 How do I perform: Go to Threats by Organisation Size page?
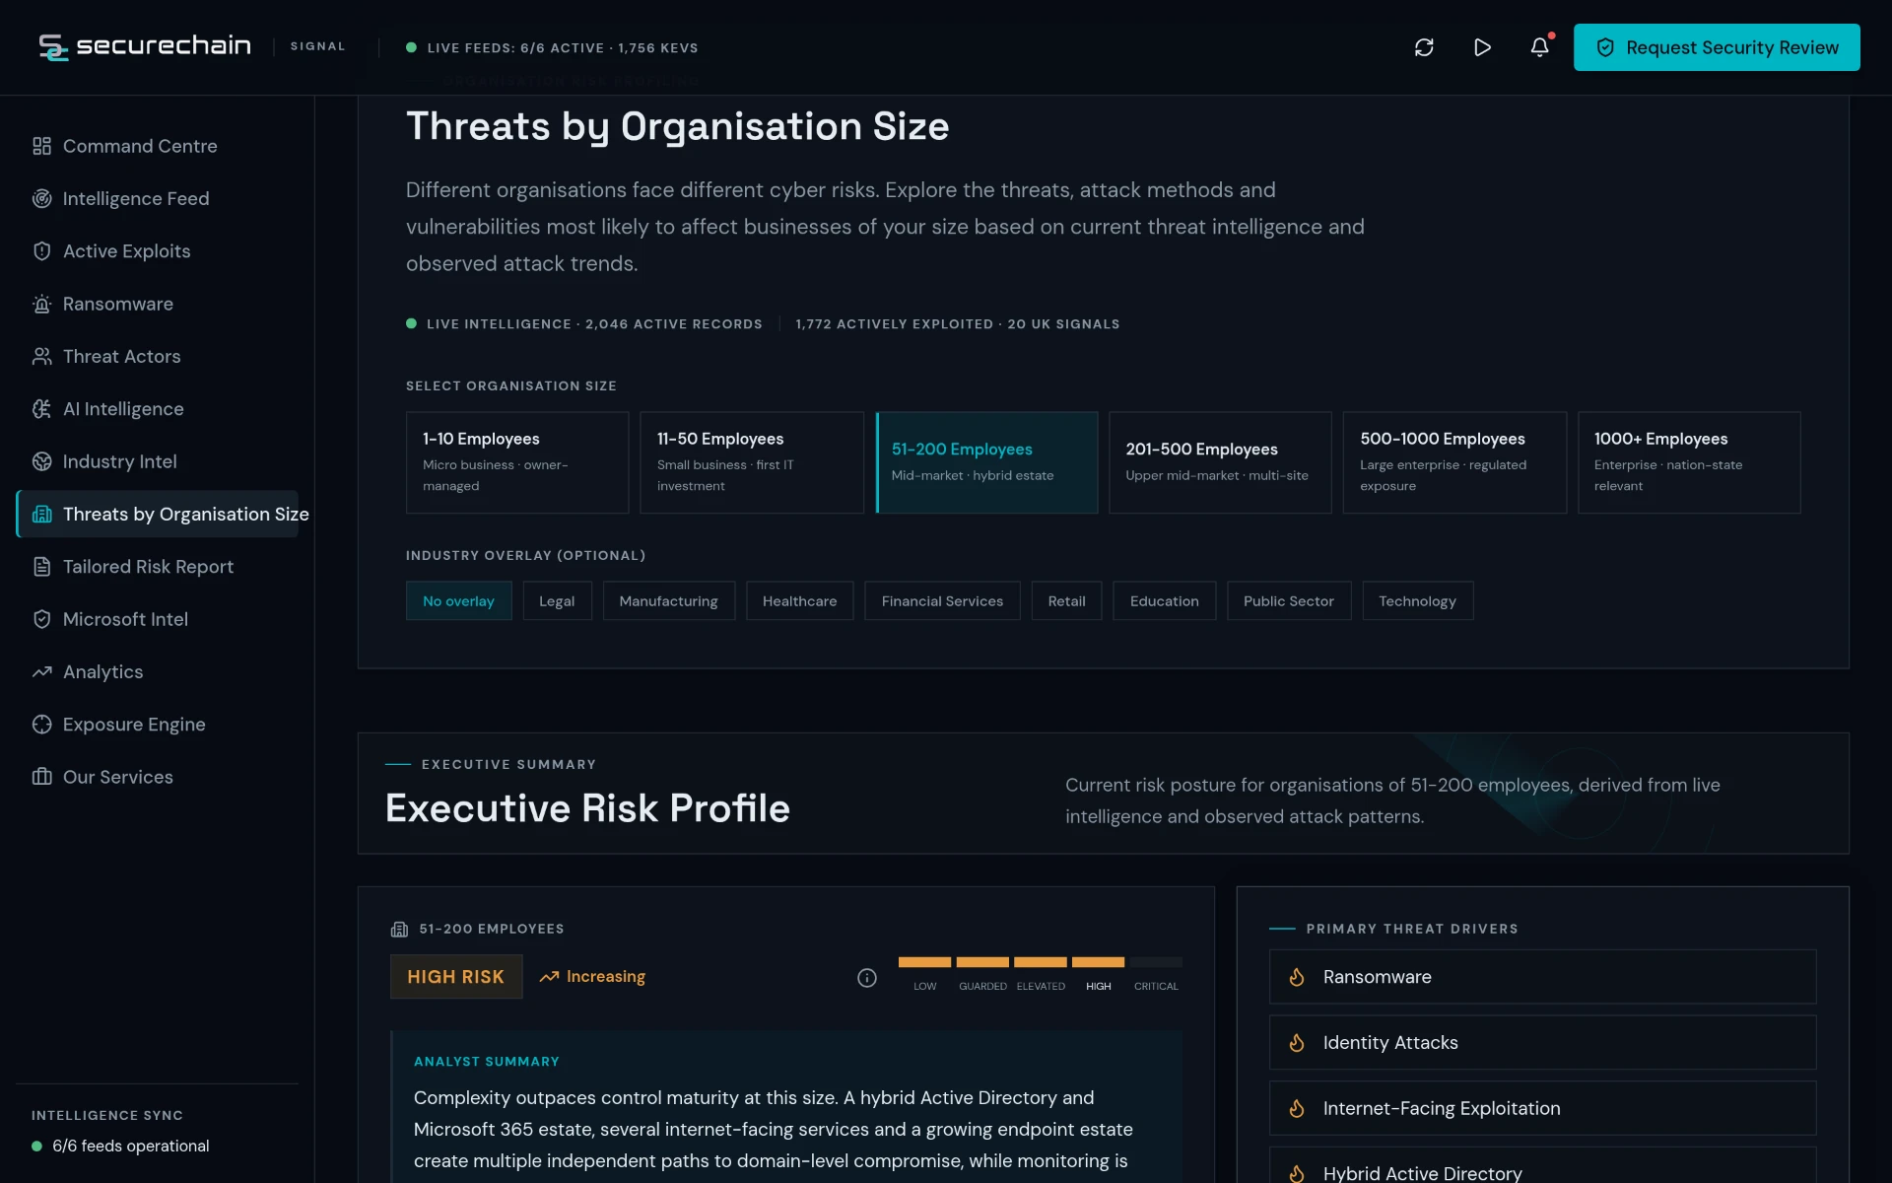158,514
